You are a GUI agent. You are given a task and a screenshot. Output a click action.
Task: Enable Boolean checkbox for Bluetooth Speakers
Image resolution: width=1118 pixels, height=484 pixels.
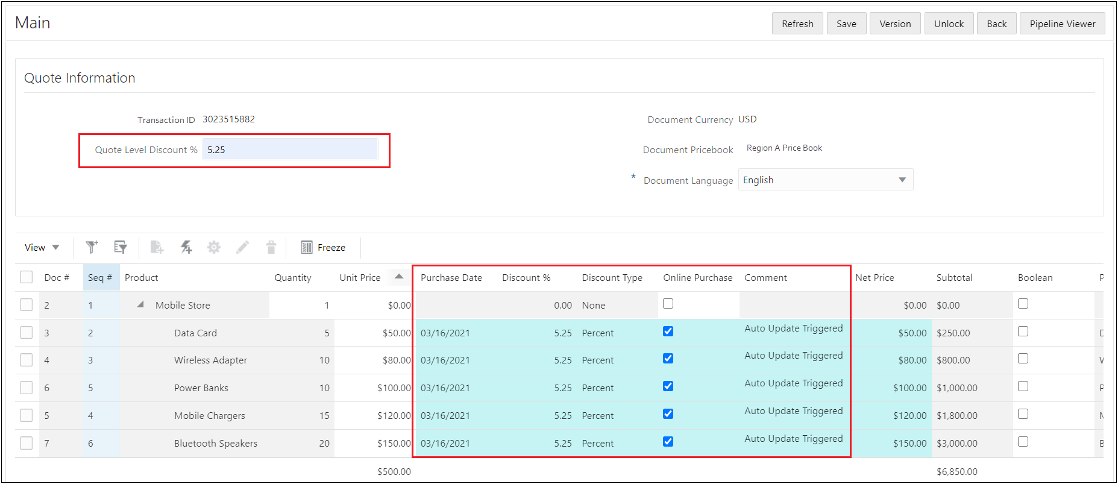point(1023,442)
